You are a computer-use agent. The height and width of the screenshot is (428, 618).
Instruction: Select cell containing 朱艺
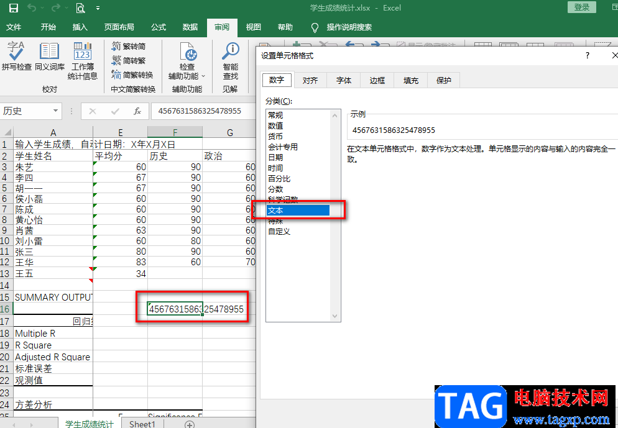[x=53, y=167]
